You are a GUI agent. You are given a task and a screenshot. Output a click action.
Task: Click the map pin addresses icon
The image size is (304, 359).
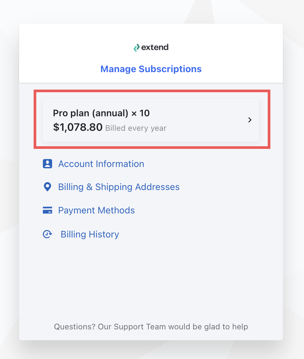[x=47, y=187]
